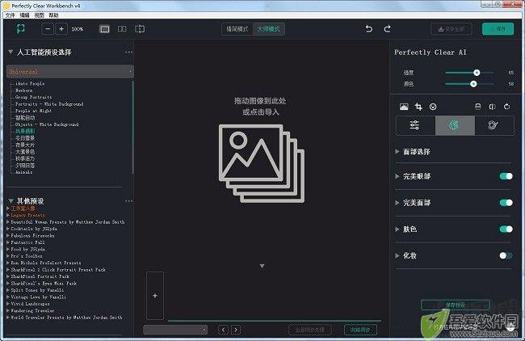Image resolution: width=525 pixels, height=341 pixels.
Task: Go to previous image arrow in bottom bar
Action: [223, 330]
